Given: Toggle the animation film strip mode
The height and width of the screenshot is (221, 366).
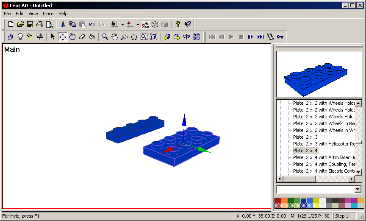Looking at the screenshot, I should 270,37.
